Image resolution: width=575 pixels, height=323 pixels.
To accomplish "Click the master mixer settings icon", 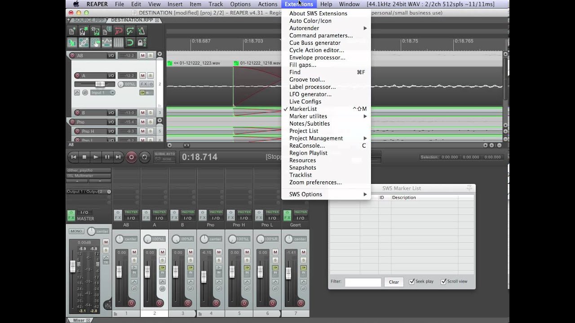I will (107, 306).
